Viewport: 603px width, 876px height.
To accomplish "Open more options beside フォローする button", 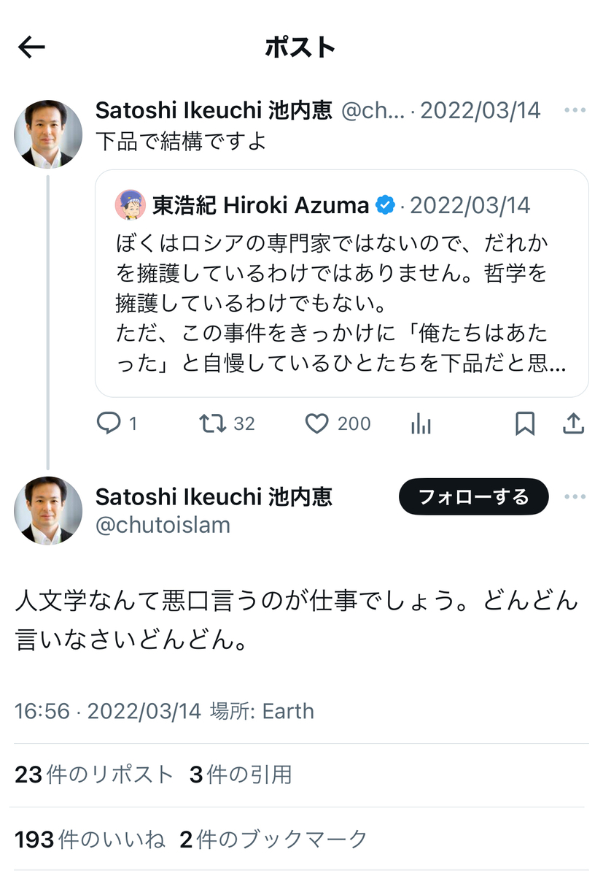I will click(x=575, y=497).
